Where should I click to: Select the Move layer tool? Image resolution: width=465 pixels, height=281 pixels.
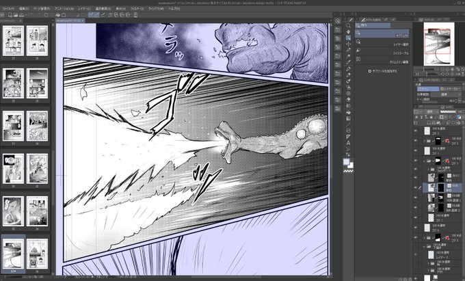click(x=349, y=44)
